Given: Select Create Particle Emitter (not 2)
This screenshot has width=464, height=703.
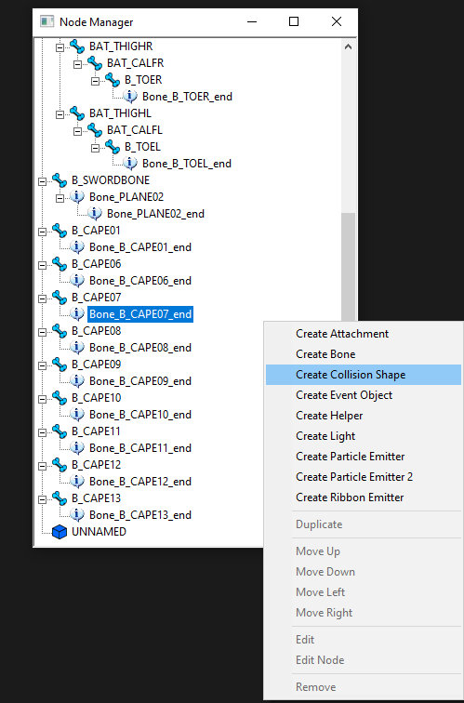Looking at the screenshot, I should coord(364,457).
